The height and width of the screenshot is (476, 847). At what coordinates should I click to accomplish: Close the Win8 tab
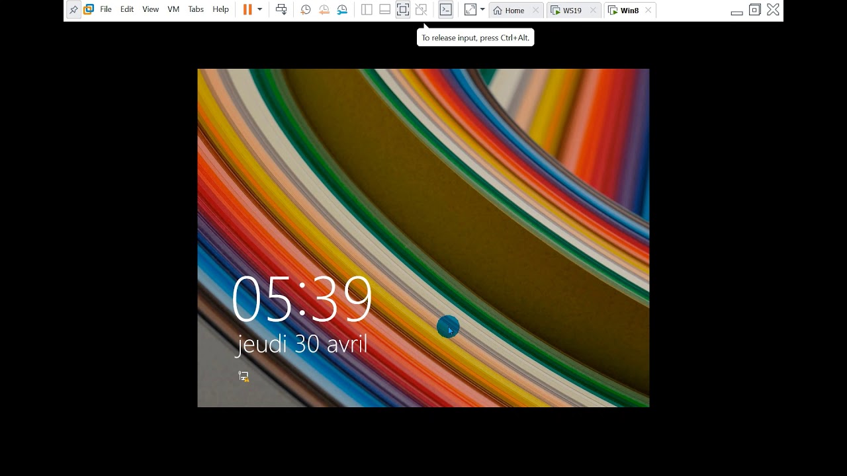coord(648,11)
